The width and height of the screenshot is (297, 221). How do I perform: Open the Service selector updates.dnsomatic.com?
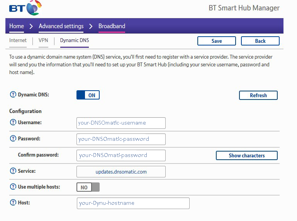121,172
